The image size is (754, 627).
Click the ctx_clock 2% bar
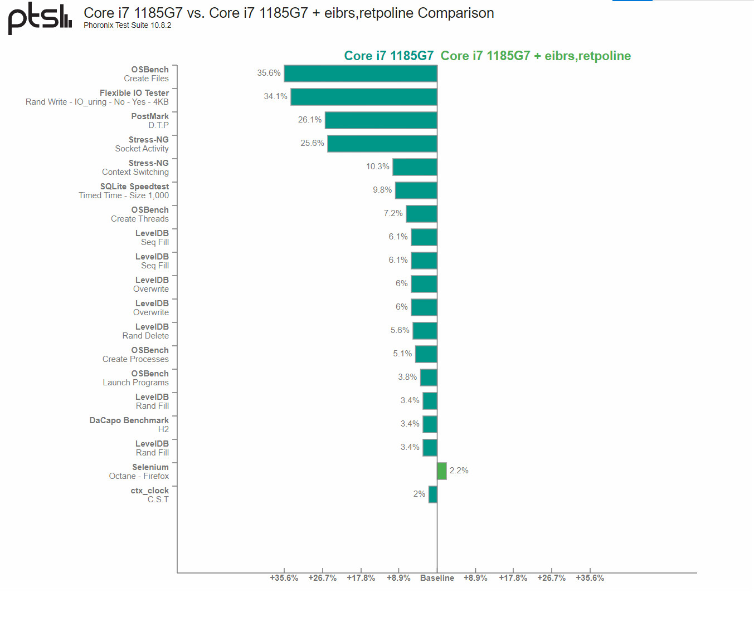pos(432,494)
